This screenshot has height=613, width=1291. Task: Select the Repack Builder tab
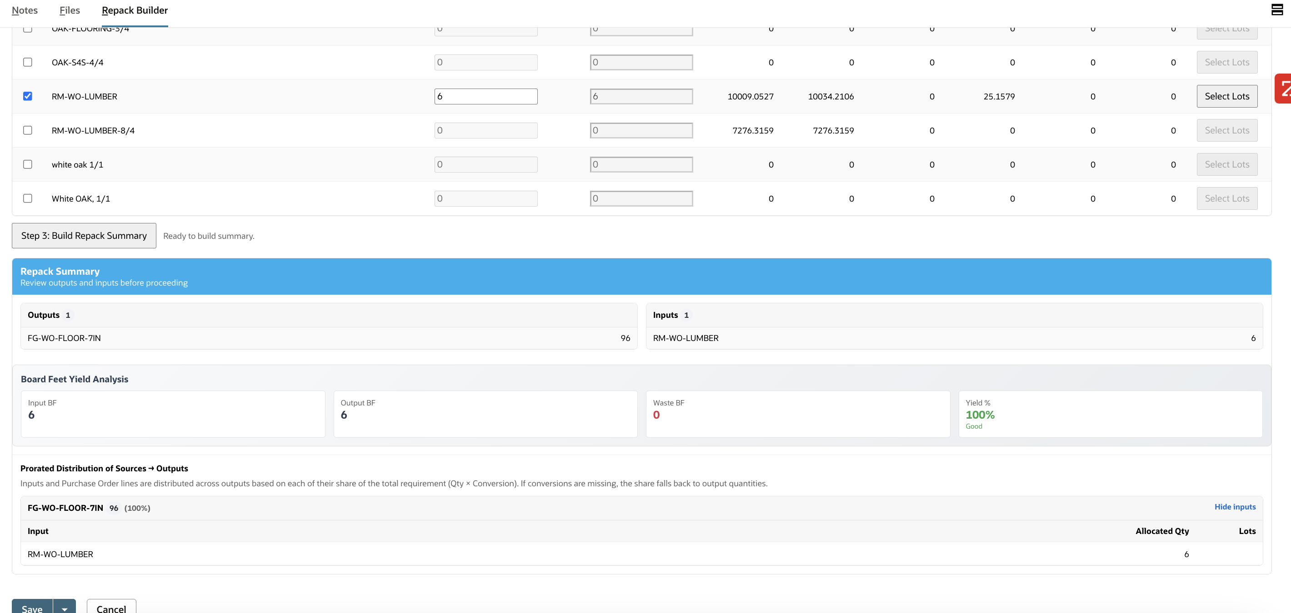pyautogui.click(x=134, y=10)
